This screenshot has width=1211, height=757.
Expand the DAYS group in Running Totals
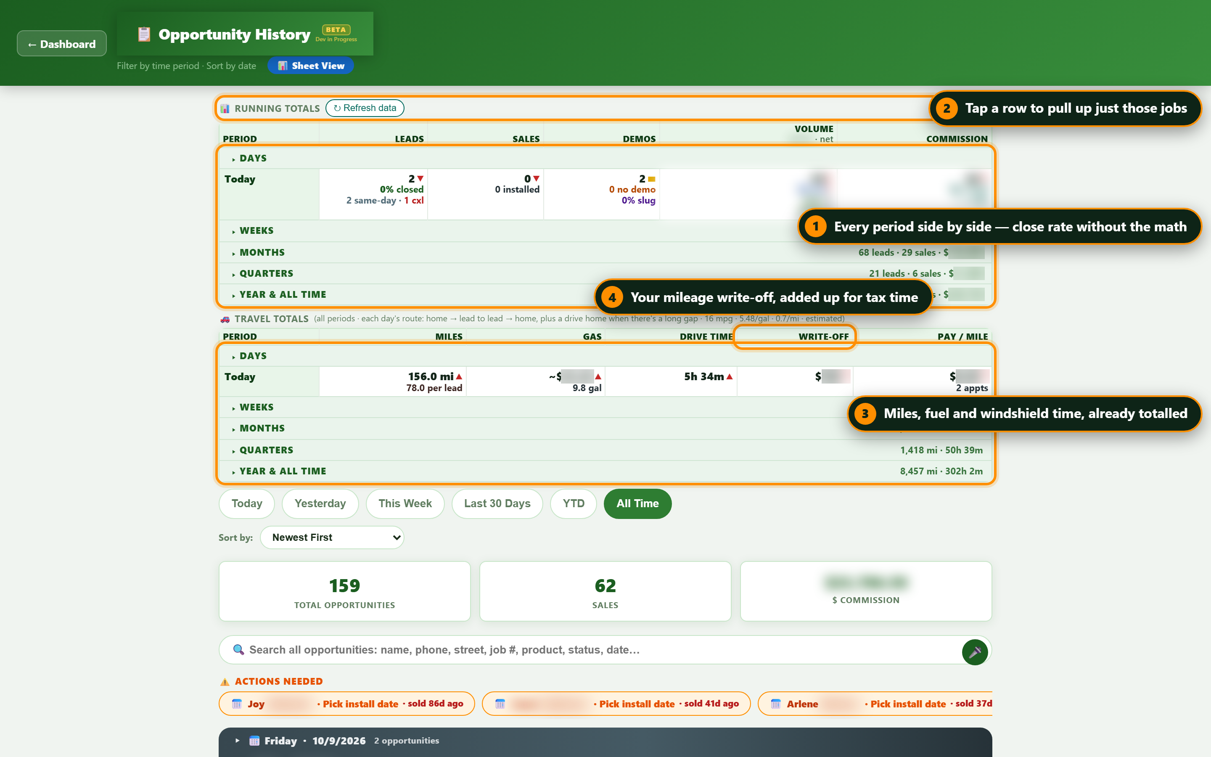click(605, 158)
